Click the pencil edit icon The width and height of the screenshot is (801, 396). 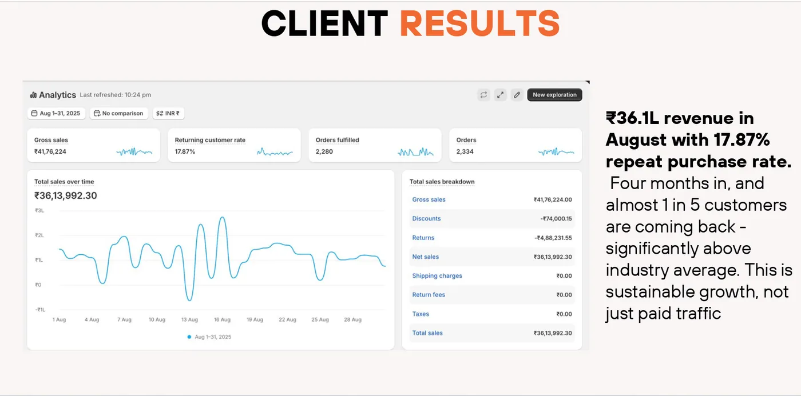coord(517,95)
